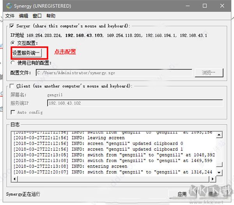Toggle the Auto config checkbox

13,112
